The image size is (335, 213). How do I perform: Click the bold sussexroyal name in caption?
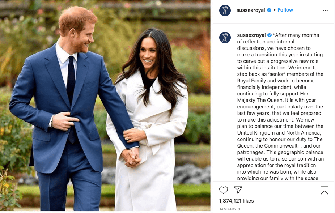251,35
